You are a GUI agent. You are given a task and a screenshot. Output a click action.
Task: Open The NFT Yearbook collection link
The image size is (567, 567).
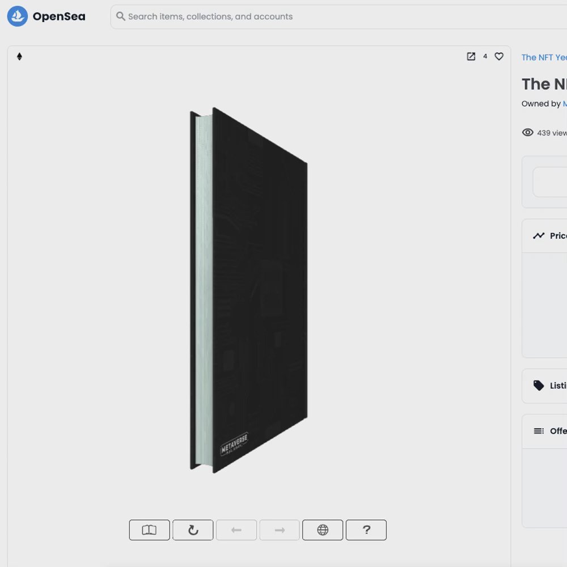pyautogui.click(x=544, y=57)
